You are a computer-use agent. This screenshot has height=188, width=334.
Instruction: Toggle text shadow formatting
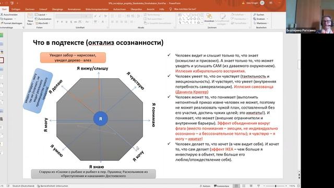[71, 22]
